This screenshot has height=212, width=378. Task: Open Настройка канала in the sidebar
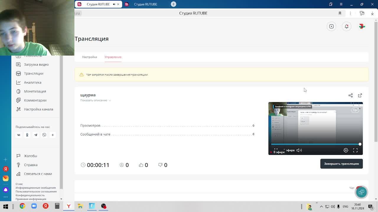38,109
